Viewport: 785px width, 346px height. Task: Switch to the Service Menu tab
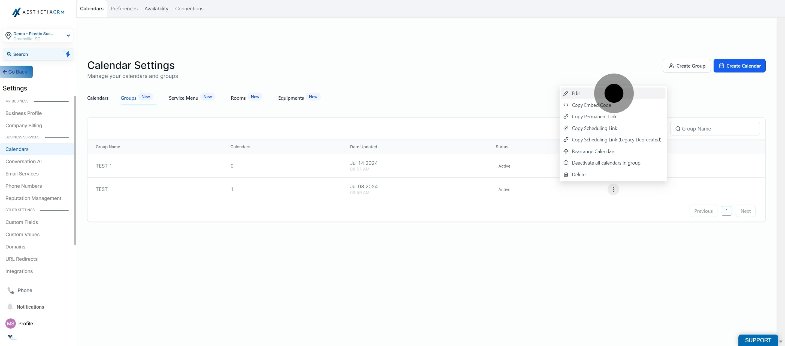tap(183, 98)
